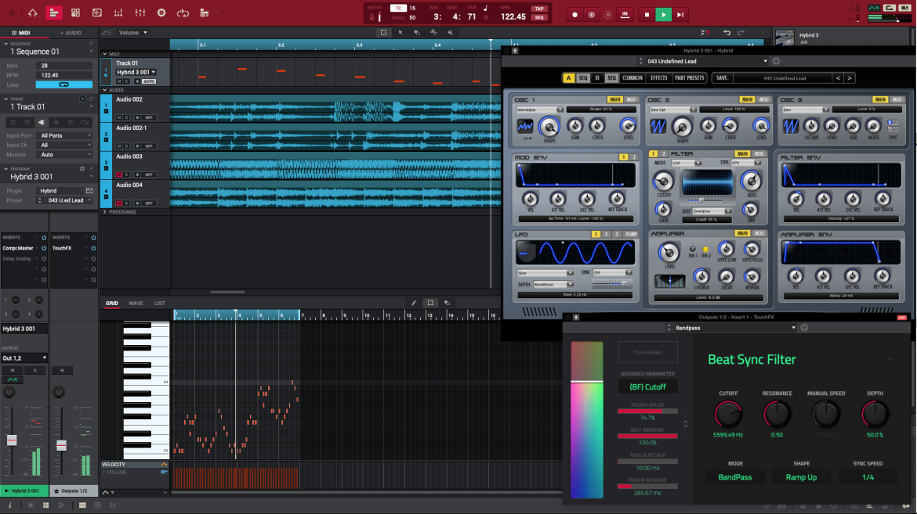Open the looper icon in top toolbar
The width and height of the screenshot is (917, 514).
pyautogui.click(x=183, y=13)
